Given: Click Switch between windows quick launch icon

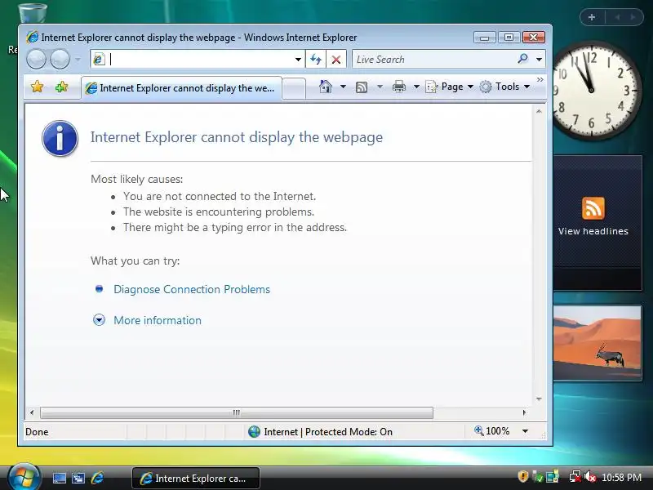Looking at the screenshot, I should (x=78, y=478).
